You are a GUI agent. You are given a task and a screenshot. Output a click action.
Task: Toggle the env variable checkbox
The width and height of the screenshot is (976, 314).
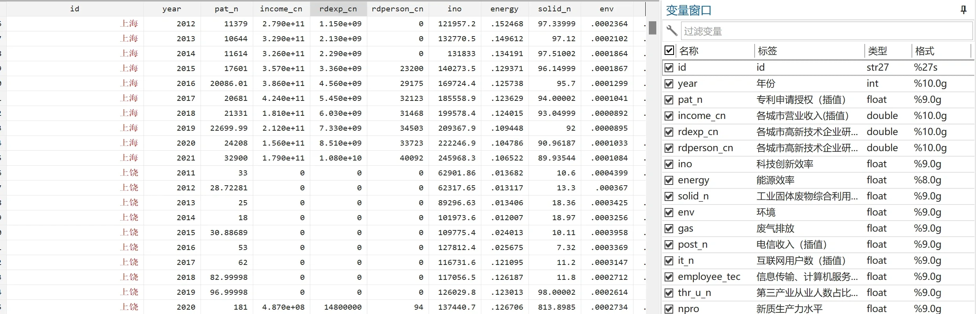(x=669, y=212)
